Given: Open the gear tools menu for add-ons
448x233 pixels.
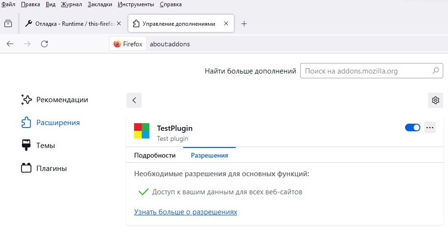Looking at the screenshot, I should [x=436, y=100].
